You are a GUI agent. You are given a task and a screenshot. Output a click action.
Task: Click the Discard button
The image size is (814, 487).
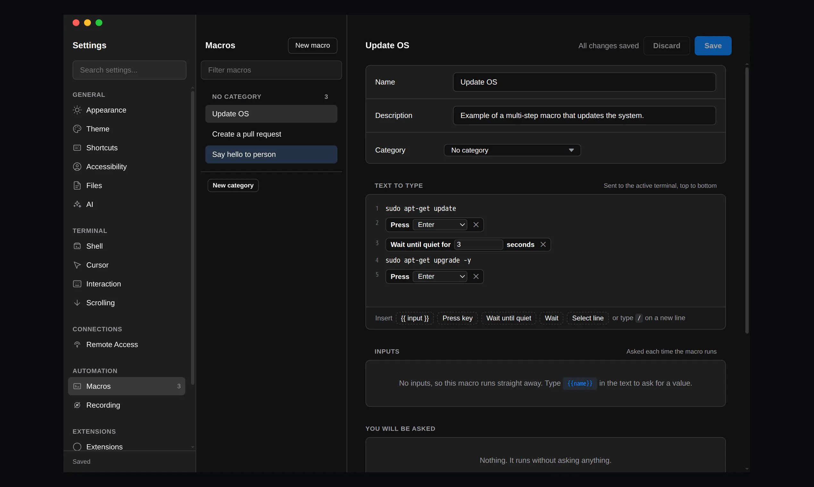(666, 46)
